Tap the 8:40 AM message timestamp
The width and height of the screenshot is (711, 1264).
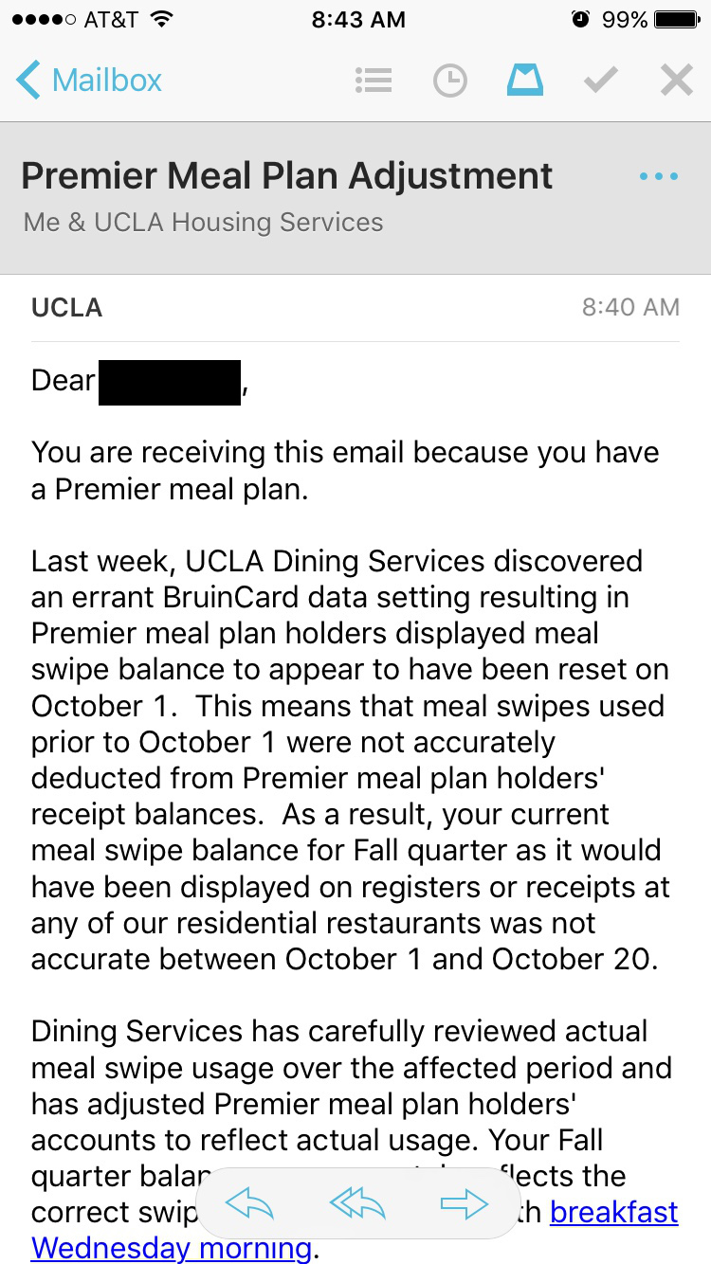tap(630, 307)
